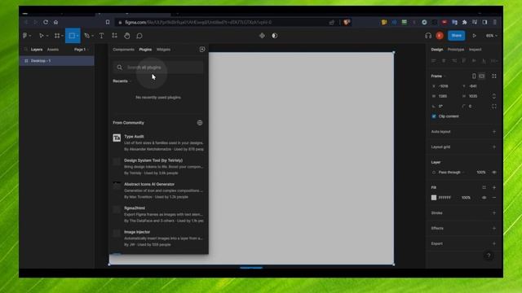This screenshot has width=522, height=293.
Task: Switch to the Inspect tab
Action: tap(475, 50)
